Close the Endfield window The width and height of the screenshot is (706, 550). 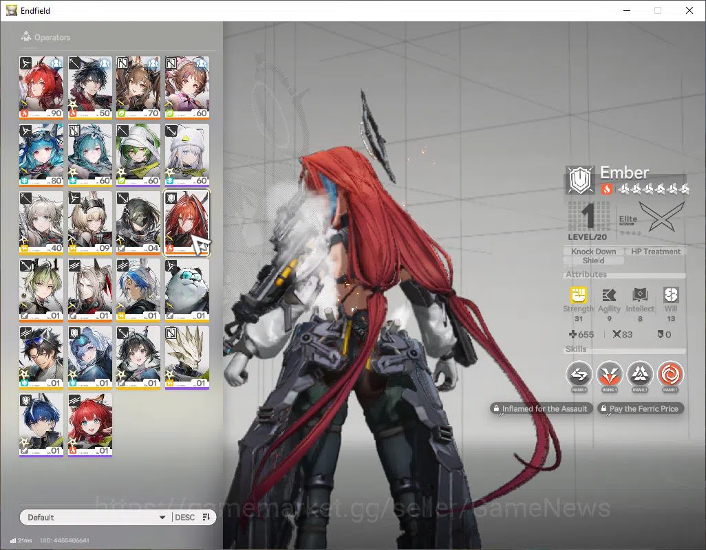tap(689, 10)
